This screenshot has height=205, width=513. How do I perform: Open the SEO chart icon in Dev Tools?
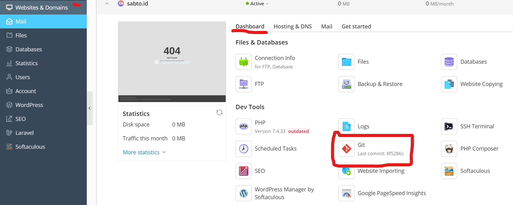tap(244, 171)
